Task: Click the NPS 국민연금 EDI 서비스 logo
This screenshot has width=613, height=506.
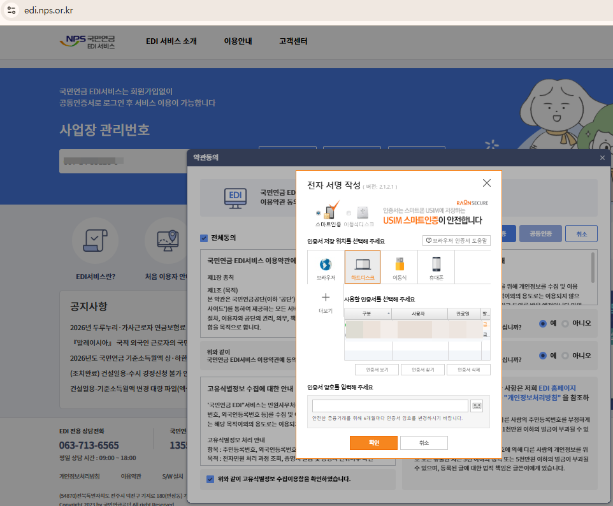Action: [87, 42]
